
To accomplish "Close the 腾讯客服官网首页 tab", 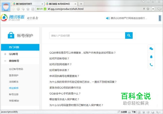I will pyautogui.click(x=42, y=4).
